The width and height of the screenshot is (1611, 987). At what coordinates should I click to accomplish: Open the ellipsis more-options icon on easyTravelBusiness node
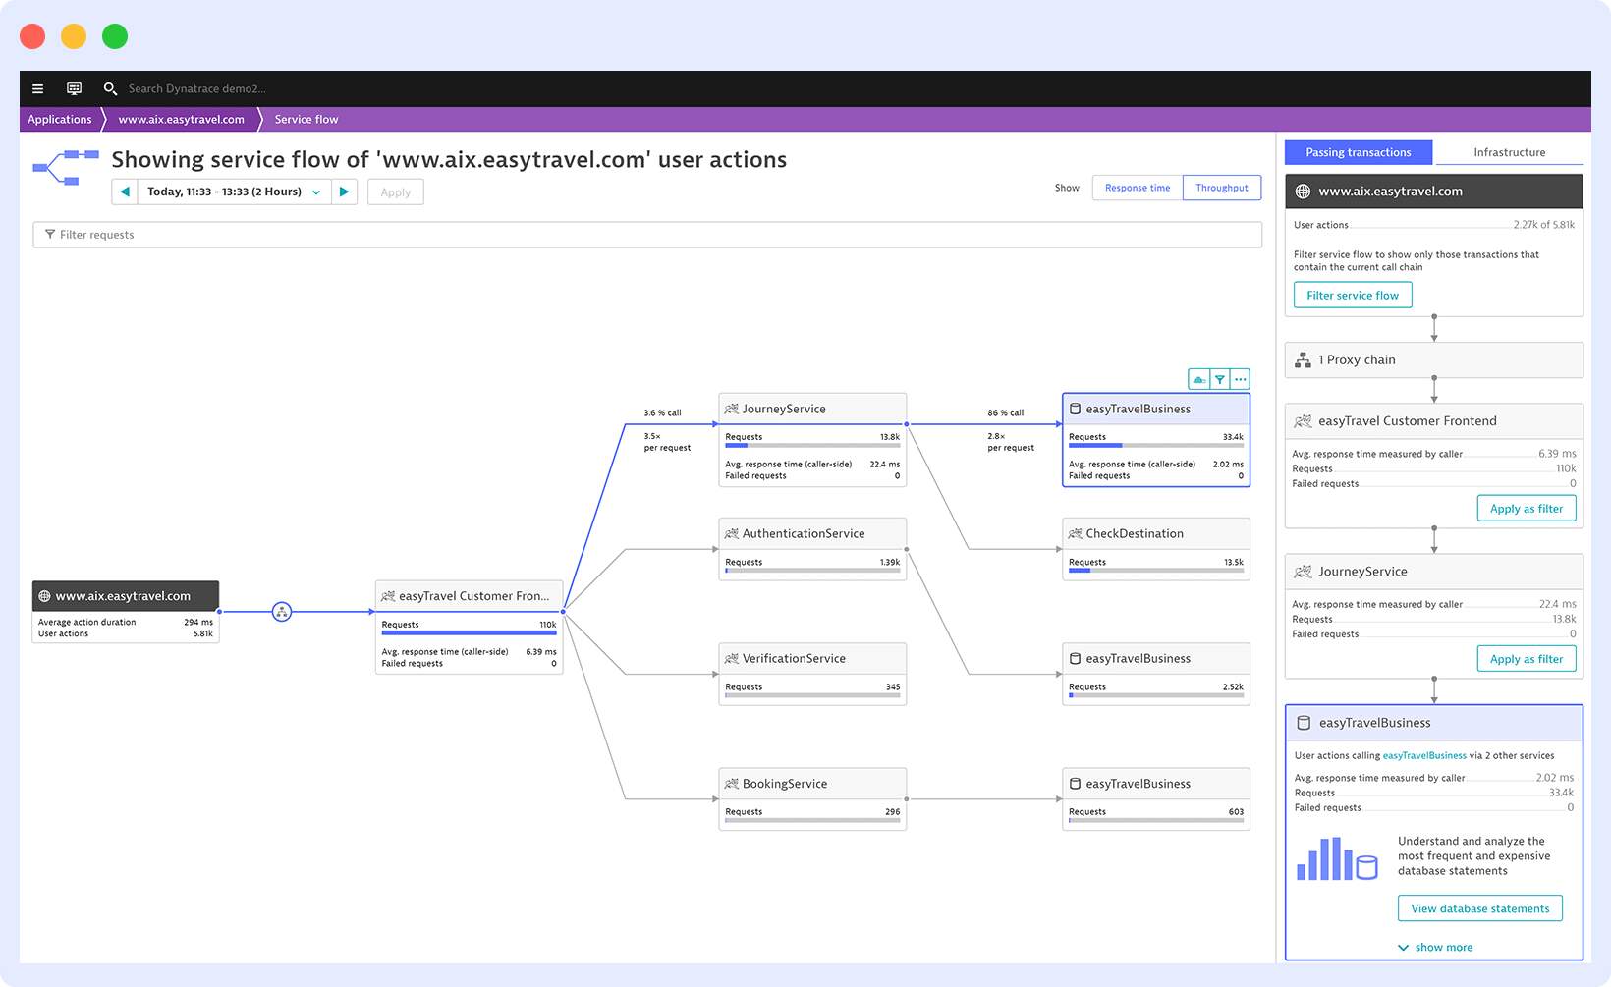pos(1240,378)
